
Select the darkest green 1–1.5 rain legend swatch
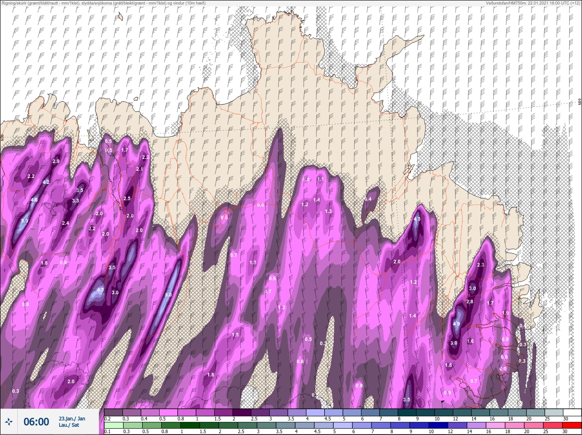pos(191,426)
